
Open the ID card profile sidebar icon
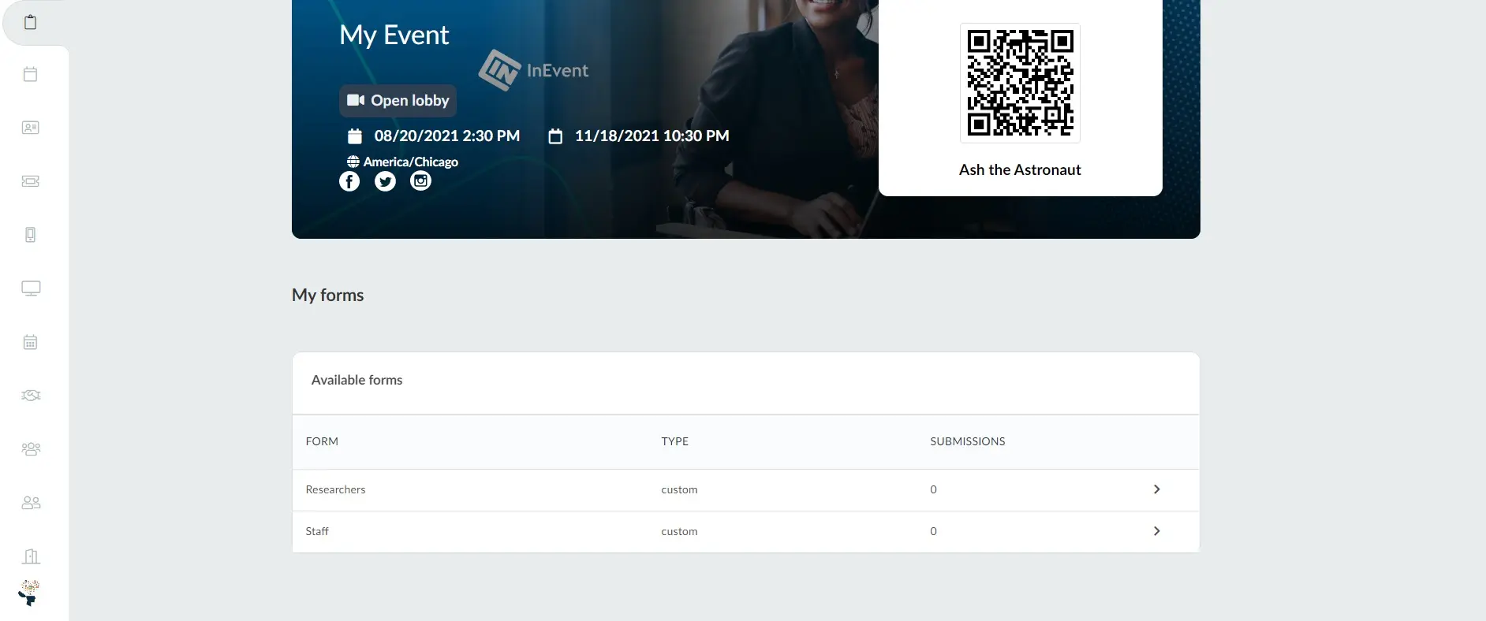tap(30, 128)
